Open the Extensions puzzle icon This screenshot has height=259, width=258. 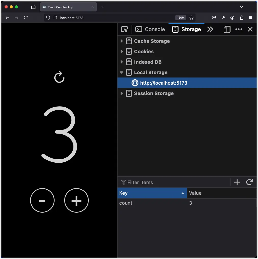point(241,18)
